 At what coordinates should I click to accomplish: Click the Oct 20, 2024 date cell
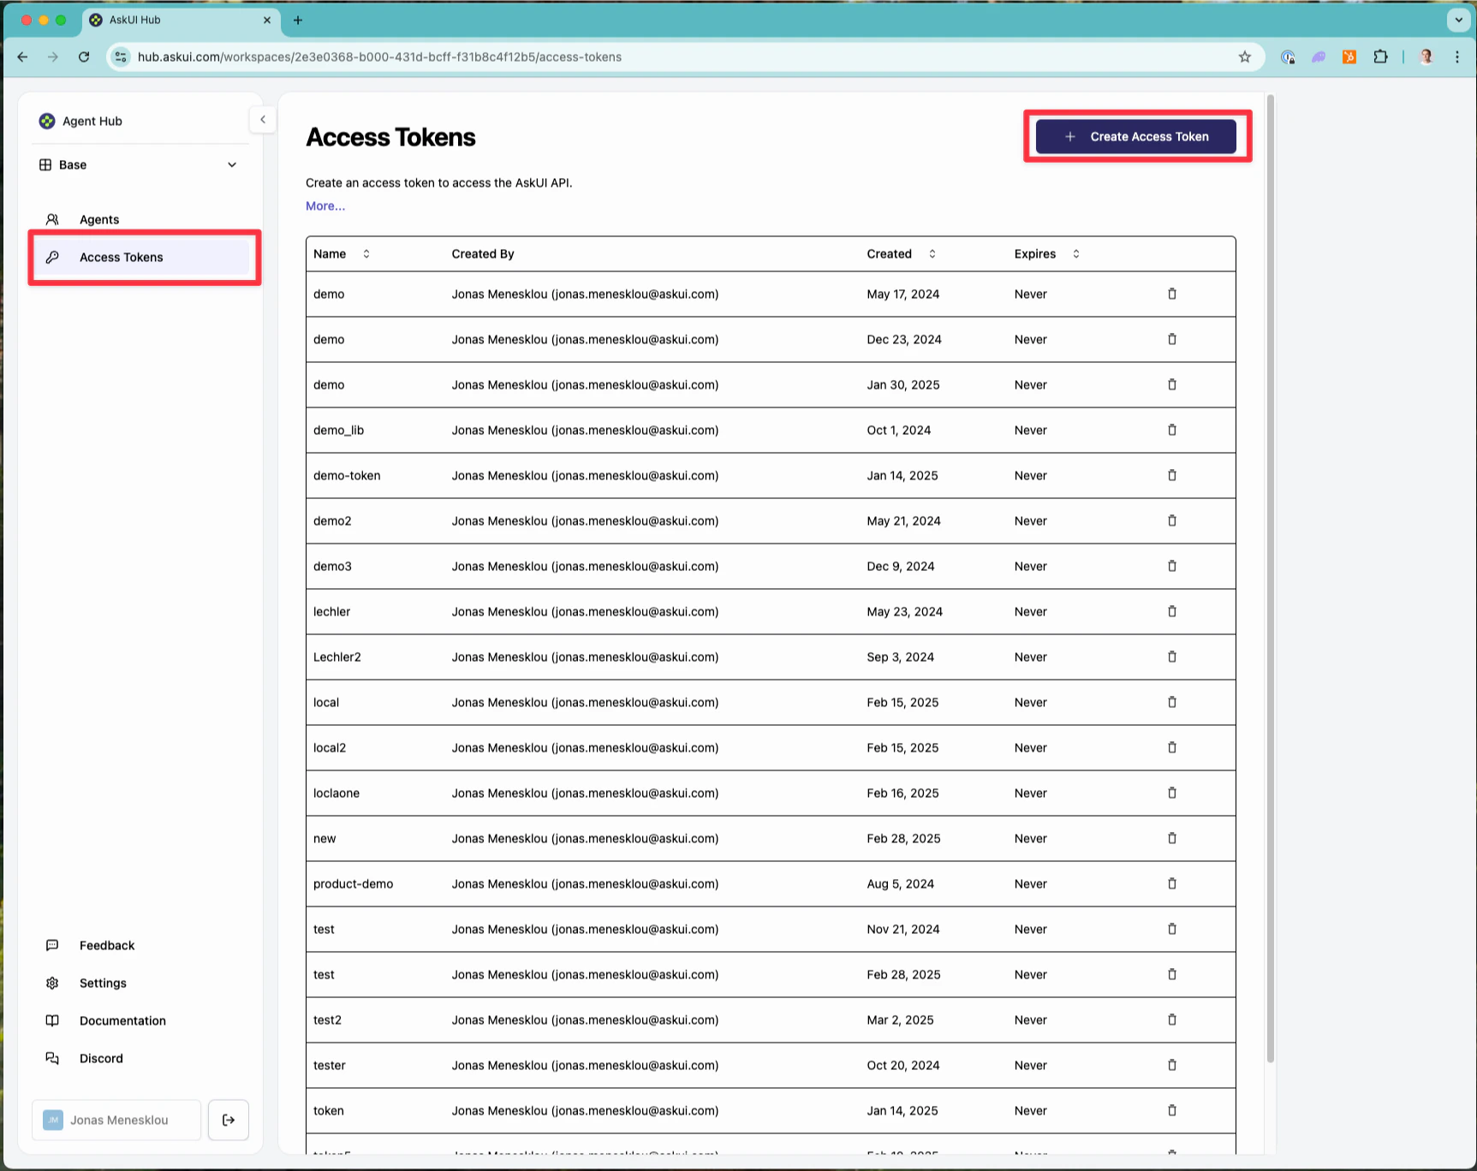[903, 1065]
